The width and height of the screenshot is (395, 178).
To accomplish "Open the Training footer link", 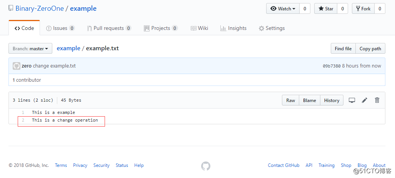I will pyautogui.click(x=327, y=165).
